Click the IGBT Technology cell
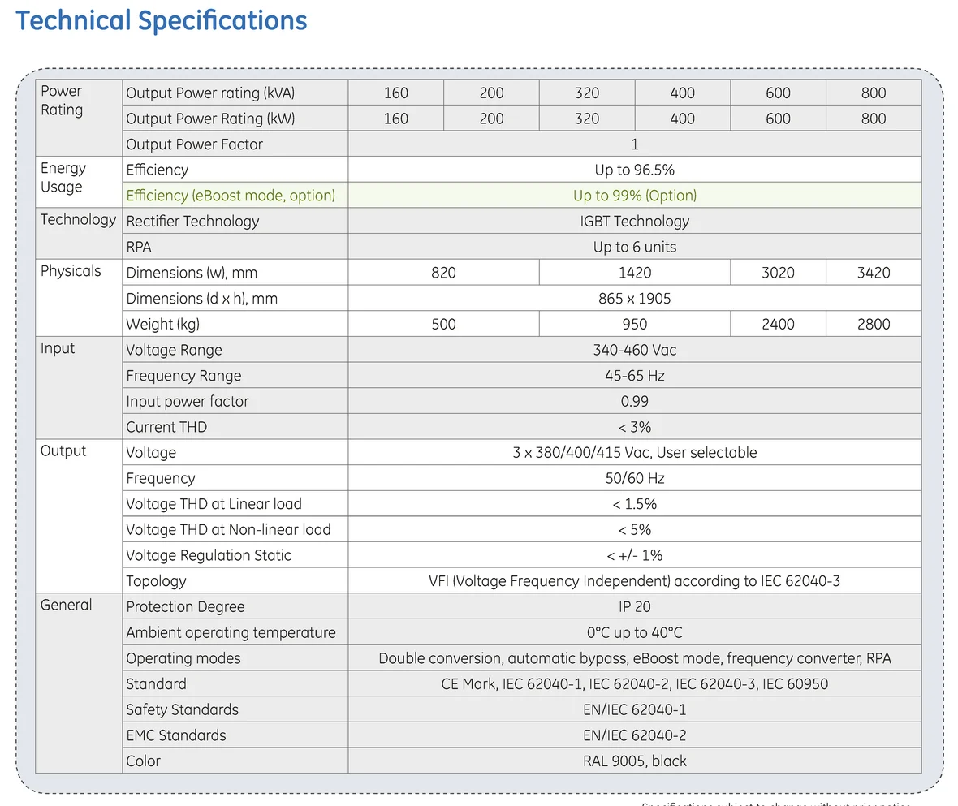958x806 pixels. (x=634, y=221)
